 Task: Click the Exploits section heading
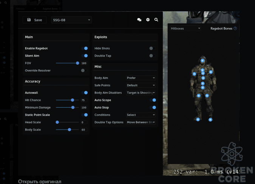100,37
